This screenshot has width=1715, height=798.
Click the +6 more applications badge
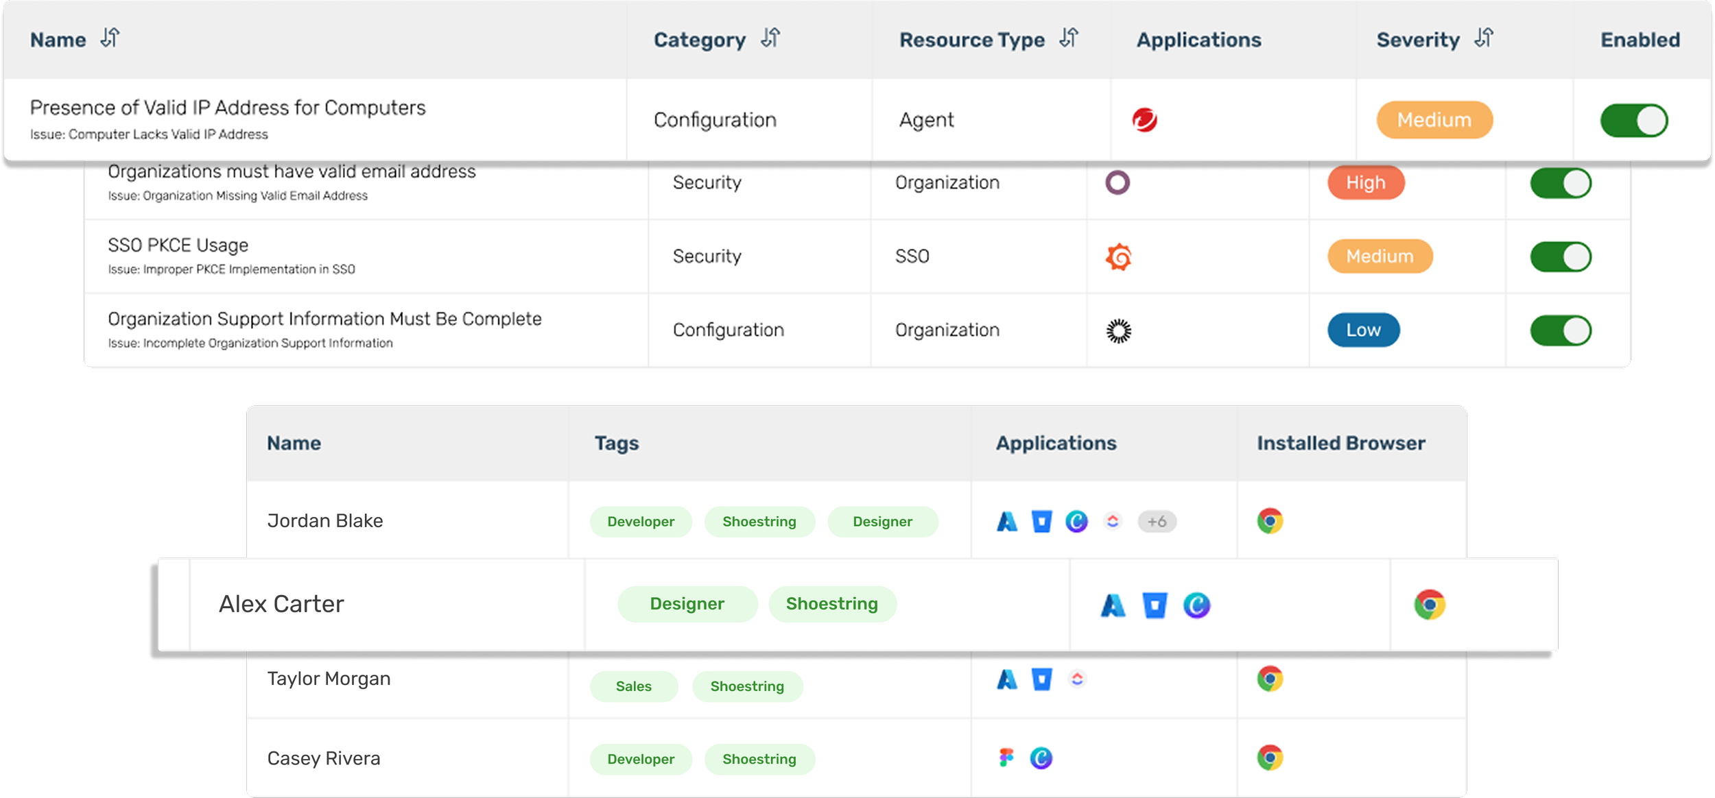(1157, 522)
